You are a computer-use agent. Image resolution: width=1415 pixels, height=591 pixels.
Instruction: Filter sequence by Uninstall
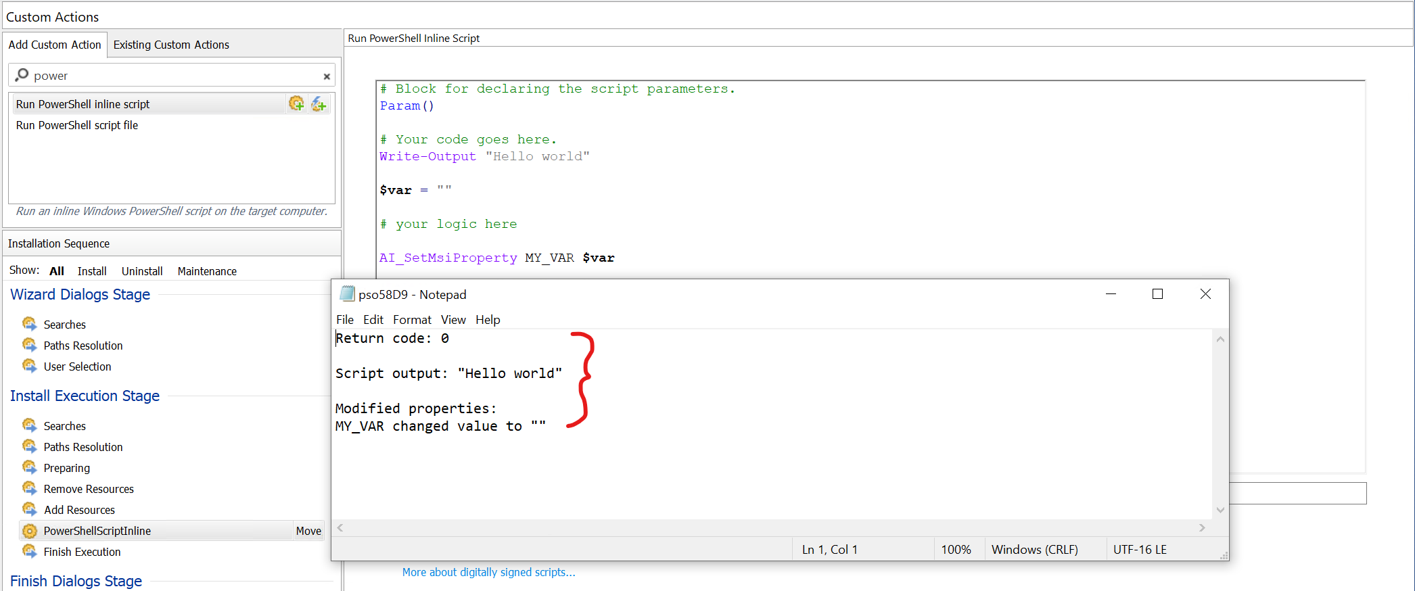(142, 271)
